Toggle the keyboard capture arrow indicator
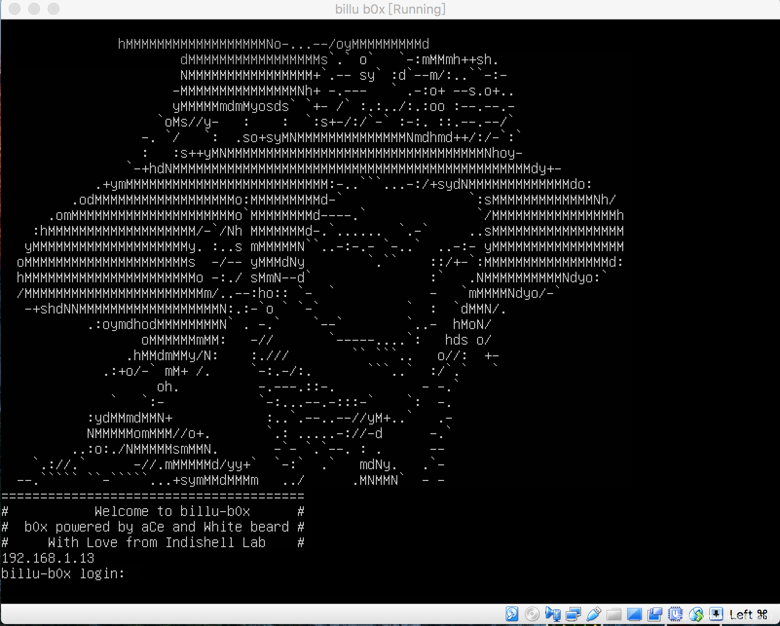Viewport: 780px width, 626px height. pos(716,614)
